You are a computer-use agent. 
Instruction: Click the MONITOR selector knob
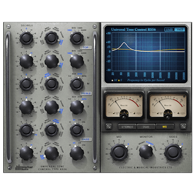coord(146,152)
